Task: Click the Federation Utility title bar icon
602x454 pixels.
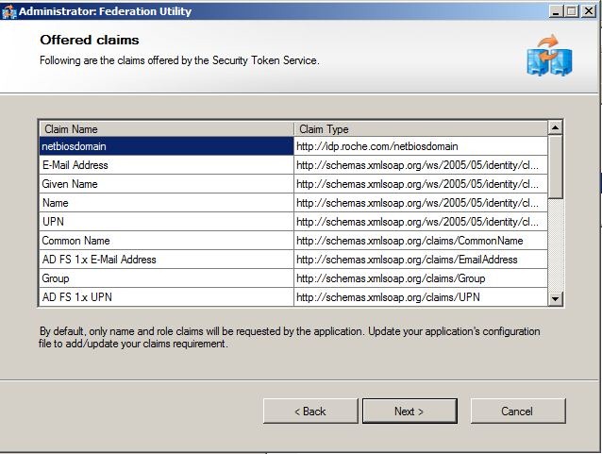Action: [x=9, y=10]
